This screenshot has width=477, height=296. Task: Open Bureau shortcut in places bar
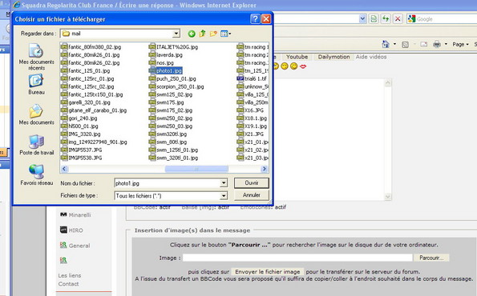coord(37,84)
